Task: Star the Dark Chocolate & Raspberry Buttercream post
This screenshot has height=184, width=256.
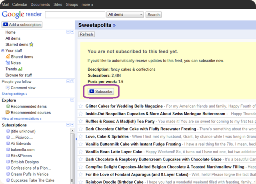Action: point(81,159)
